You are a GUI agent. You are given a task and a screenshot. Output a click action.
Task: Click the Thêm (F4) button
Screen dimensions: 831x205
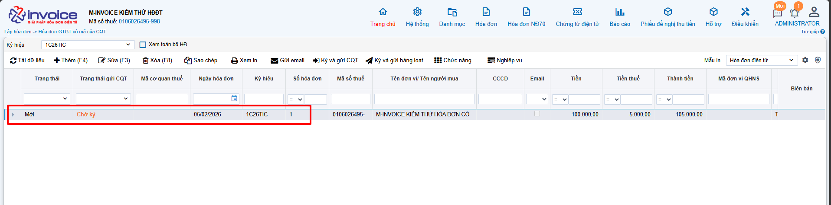[71, 61]
